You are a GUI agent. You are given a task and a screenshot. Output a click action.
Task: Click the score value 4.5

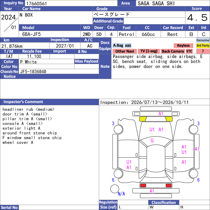coord(197,18)
